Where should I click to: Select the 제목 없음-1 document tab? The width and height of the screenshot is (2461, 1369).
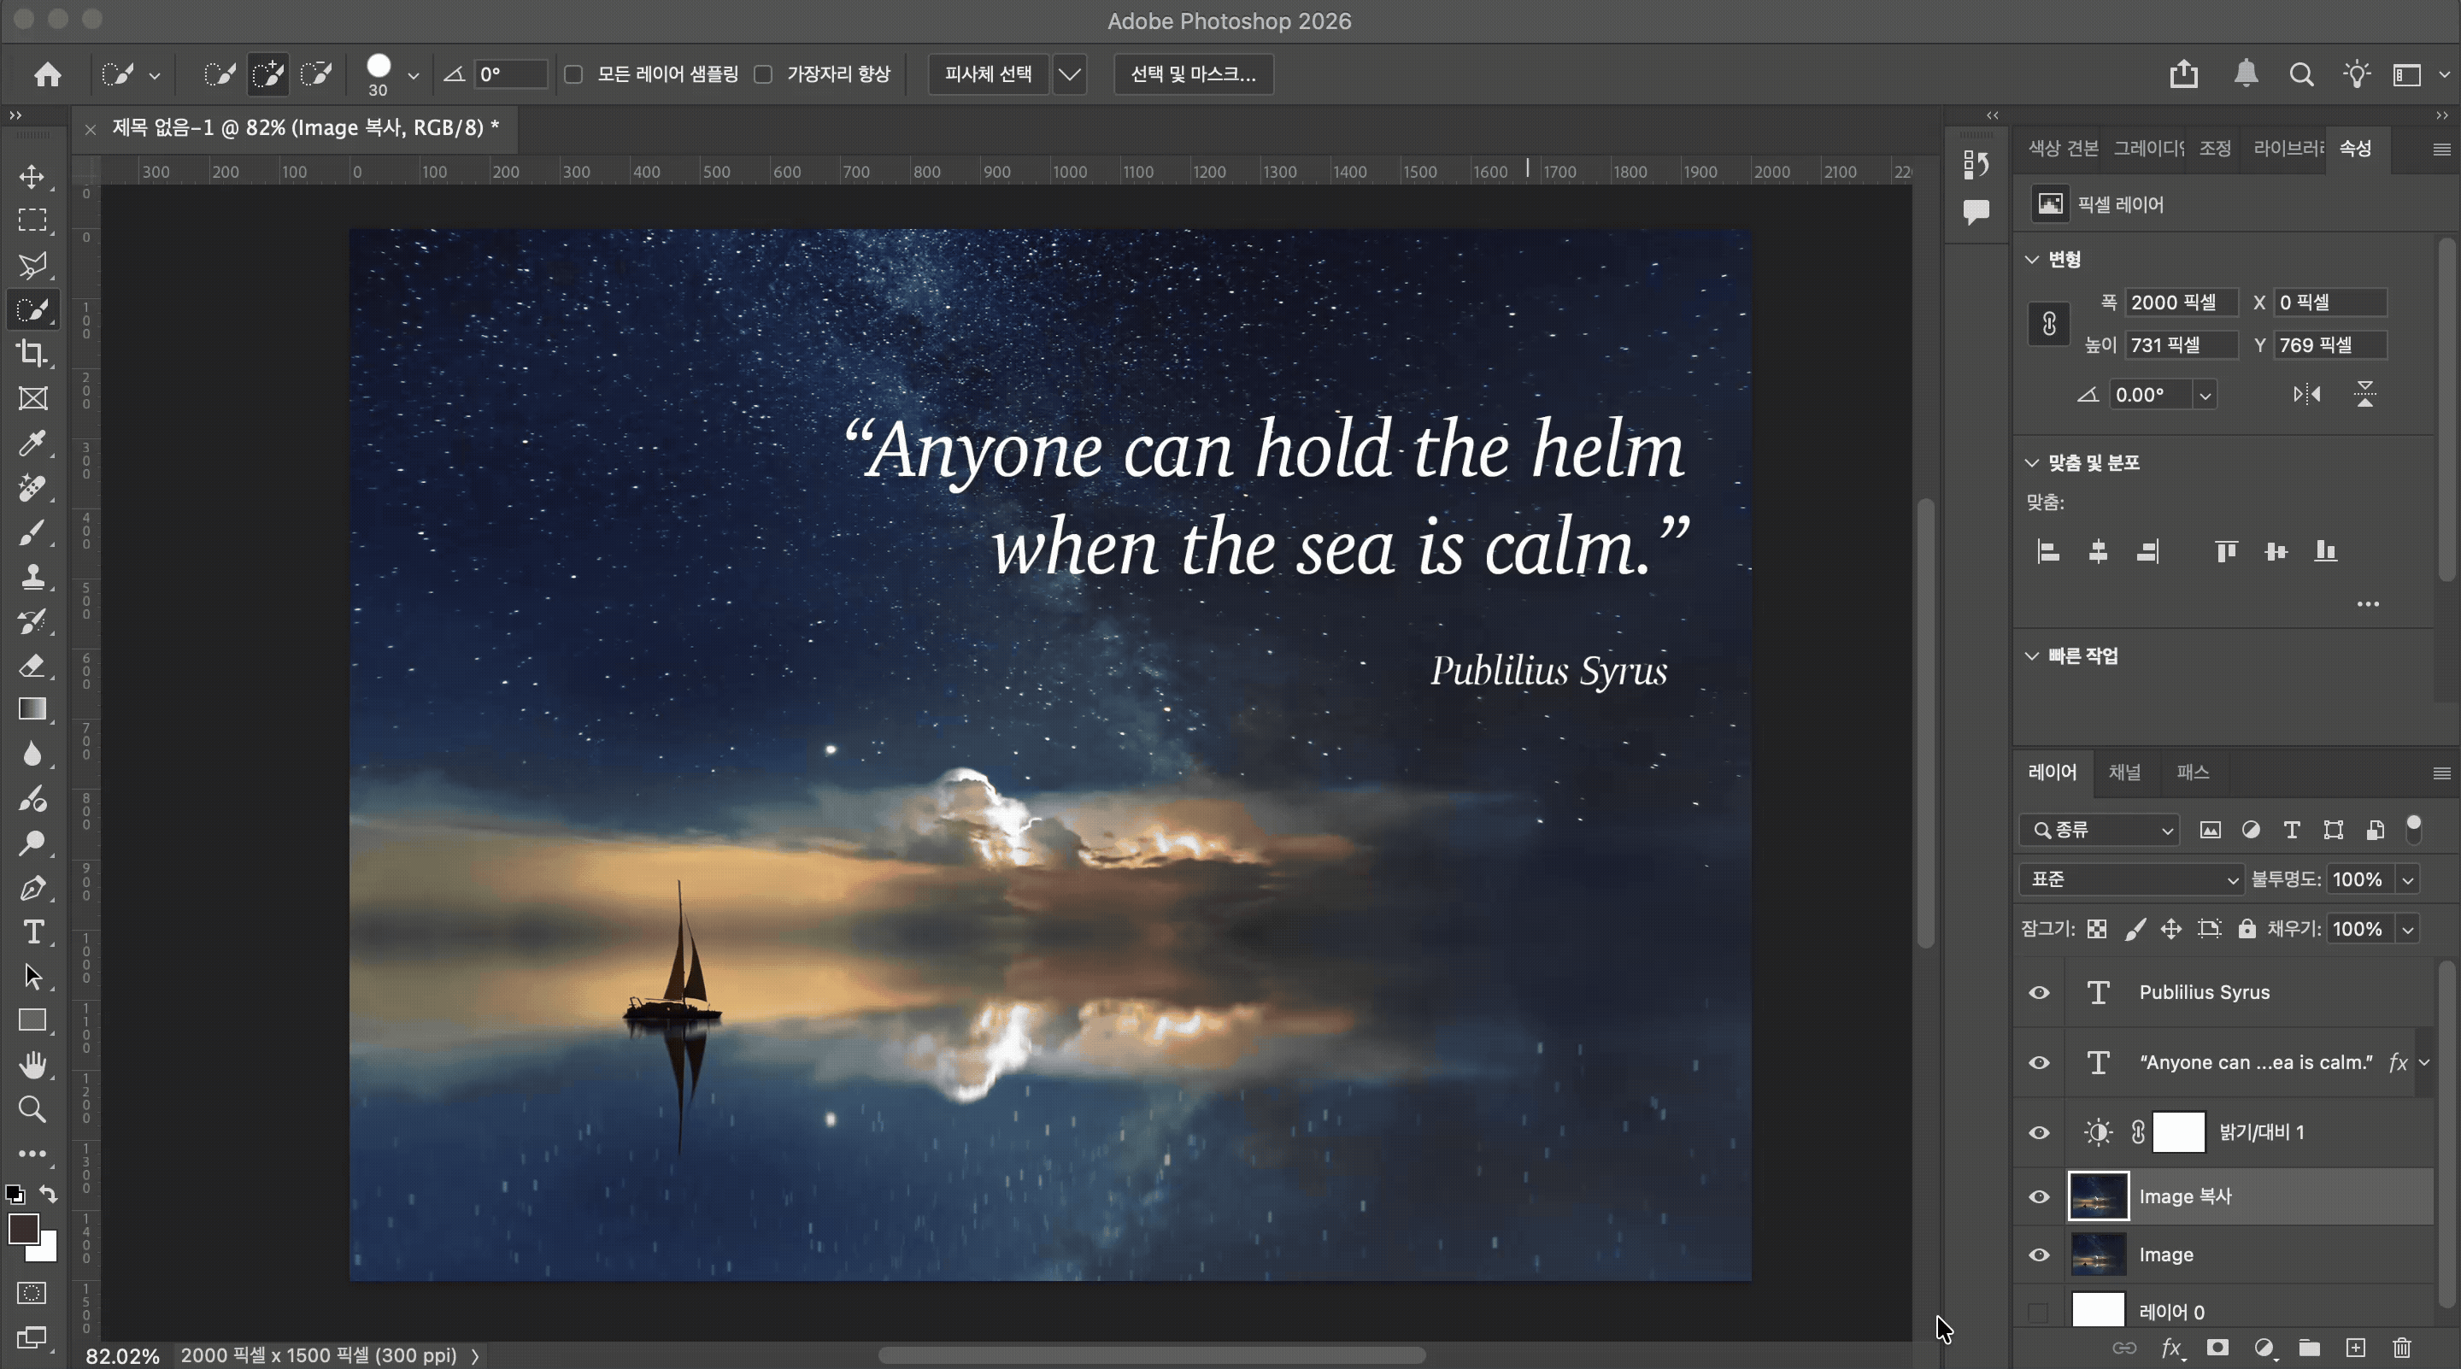point(306,128)
